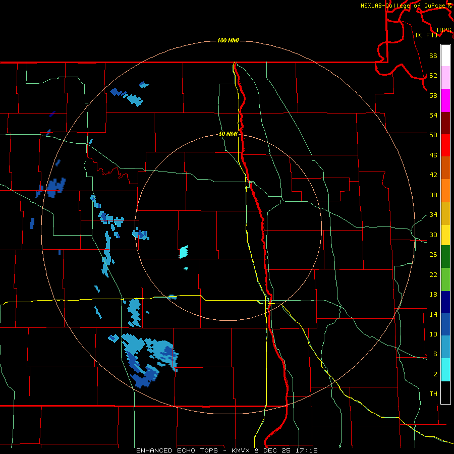Pick the navy blue swatch in the scale
The width and height of the screenshot is (454, 454).
[445, 302]
